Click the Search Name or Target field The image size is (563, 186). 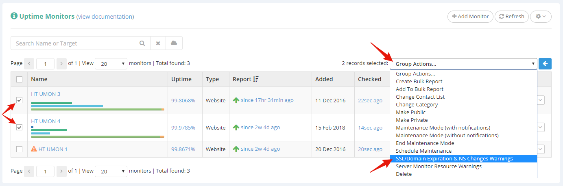pos(72,43)
